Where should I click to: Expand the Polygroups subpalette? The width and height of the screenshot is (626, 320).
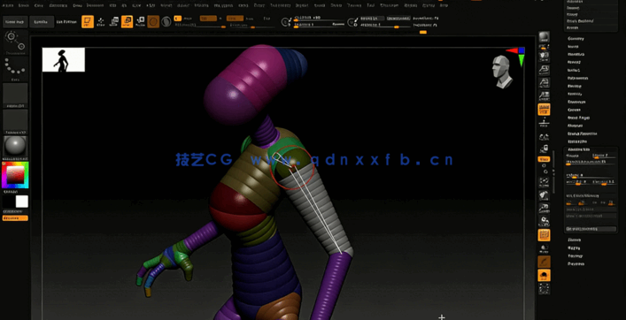pos(577,102)
